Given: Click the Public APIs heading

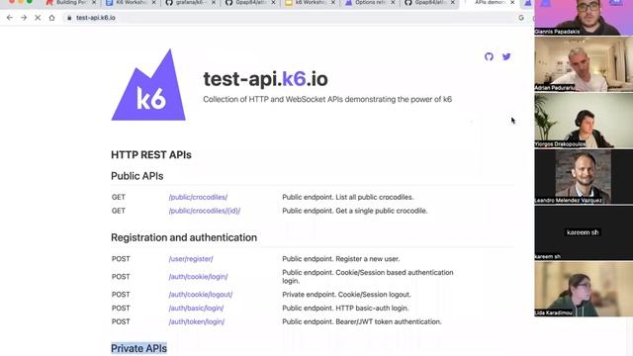Looking at the screenshot, I should coord(136,176).
